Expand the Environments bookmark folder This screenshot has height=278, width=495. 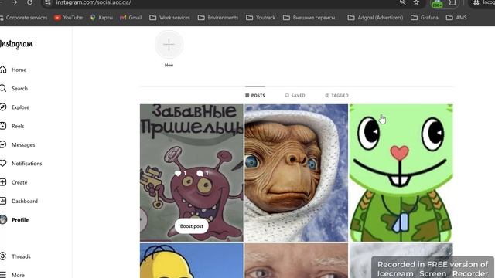(x=218, y=18)
